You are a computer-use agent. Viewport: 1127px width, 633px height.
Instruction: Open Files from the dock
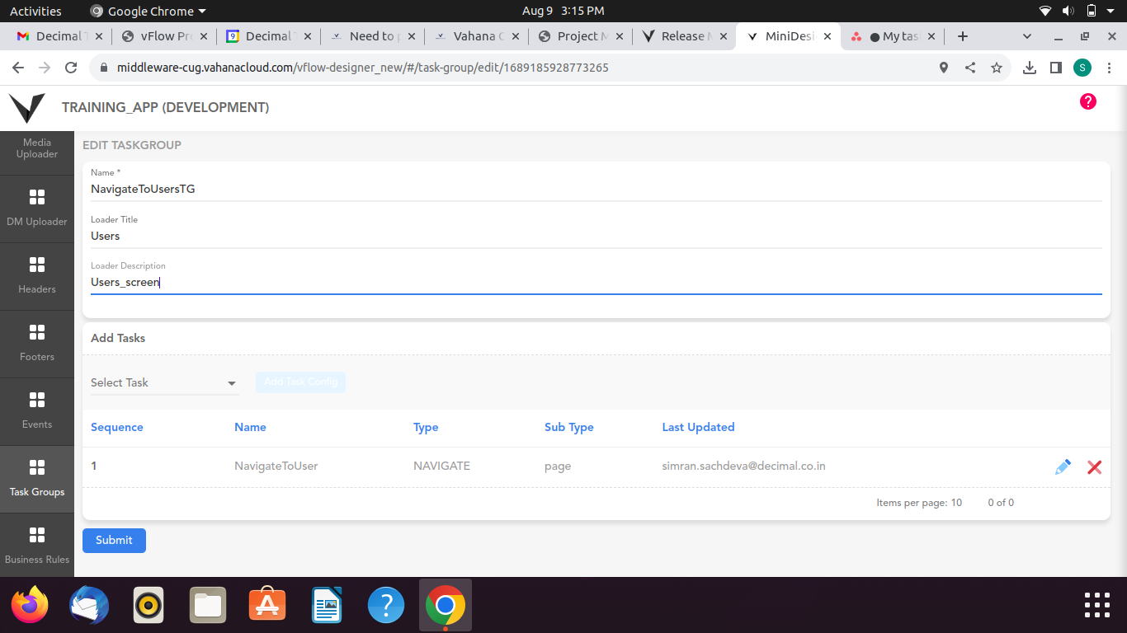pyautogui.click(x=208, y=606)
